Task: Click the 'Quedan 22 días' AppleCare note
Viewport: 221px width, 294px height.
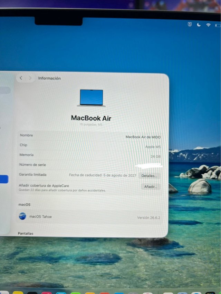Action: [x=62, y=190]
